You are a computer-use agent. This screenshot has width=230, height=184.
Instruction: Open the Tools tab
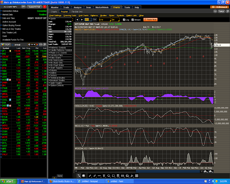(127, 7)
